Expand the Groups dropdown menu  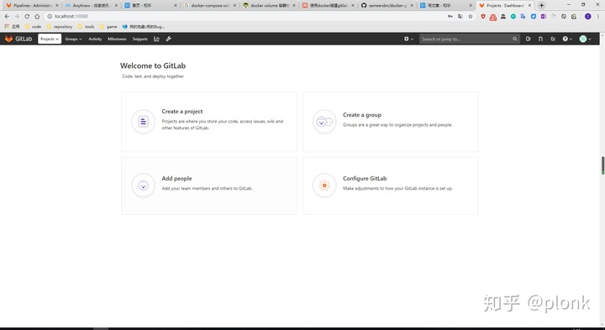click(x=73, y=39)
